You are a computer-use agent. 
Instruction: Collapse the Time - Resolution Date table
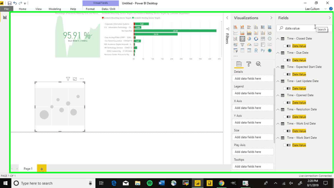pos(278,110)
